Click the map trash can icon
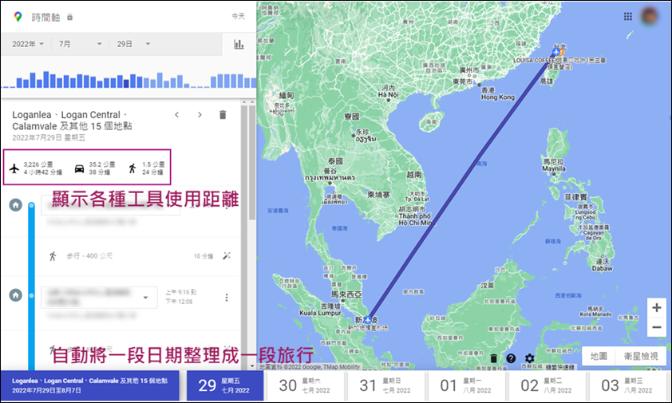Viewport: 672px width, 403px height. click(493, 358)
